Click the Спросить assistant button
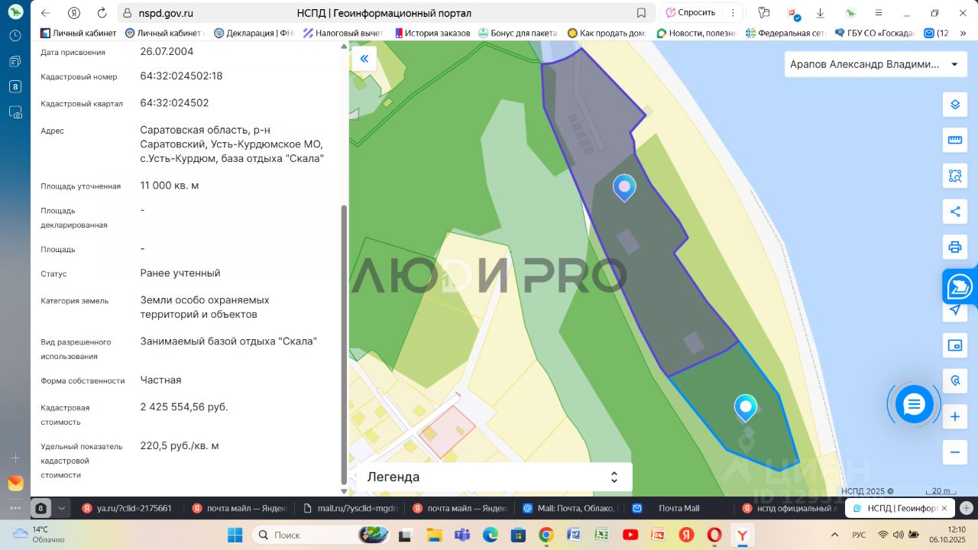 coord(691,13)
